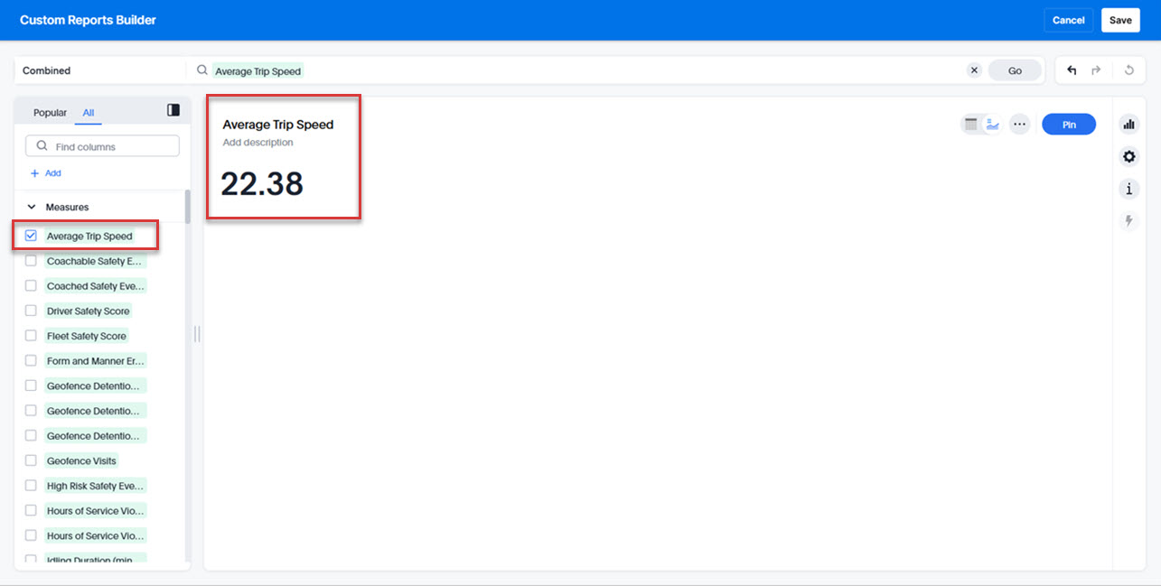The width and height of the screenshot is (1161, 586).
Task: Switch to the Popular tab
Action: tap(50, 113)
